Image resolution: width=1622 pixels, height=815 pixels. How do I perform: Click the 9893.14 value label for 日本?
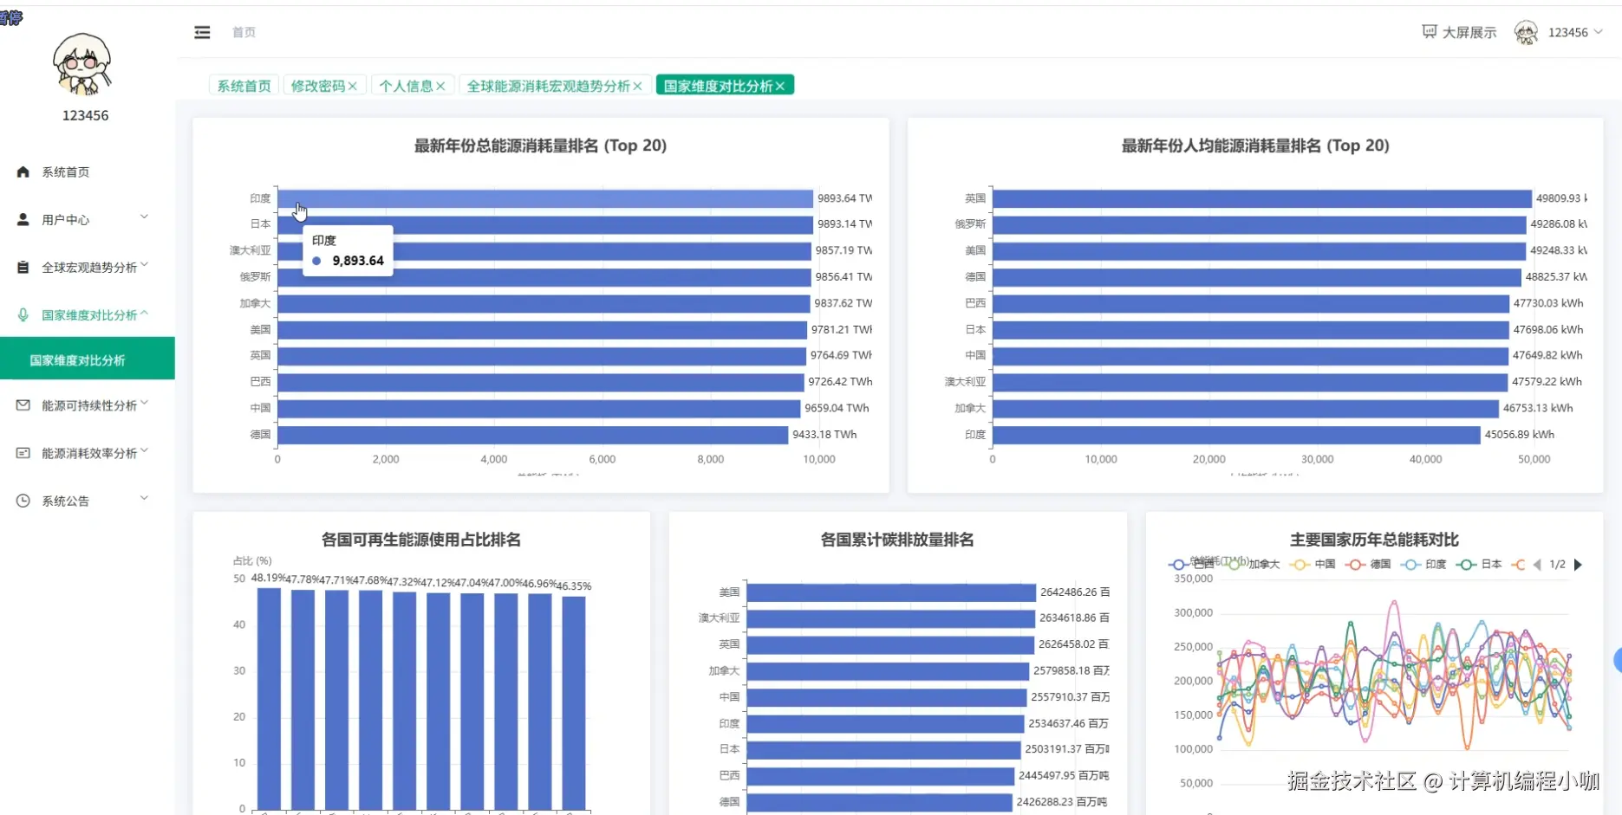coord(844,224)
